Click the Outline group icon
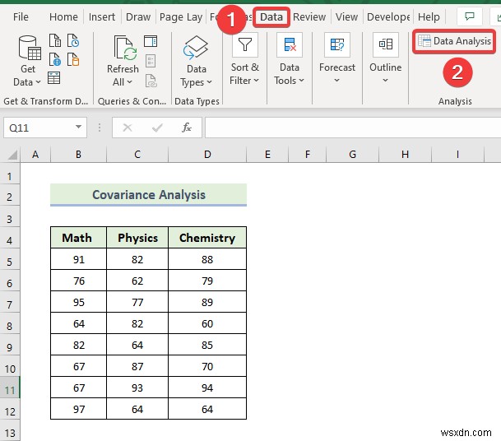Image resolution: width=501 pixels, height=441 pixels. tap(386, 44)
